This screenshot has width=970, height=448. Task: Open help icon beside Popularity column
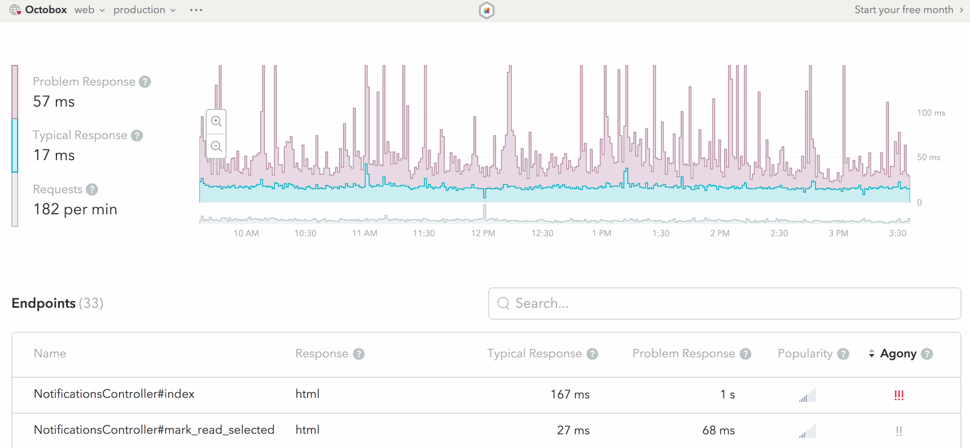pyautogui.click(x=844, y=354)
